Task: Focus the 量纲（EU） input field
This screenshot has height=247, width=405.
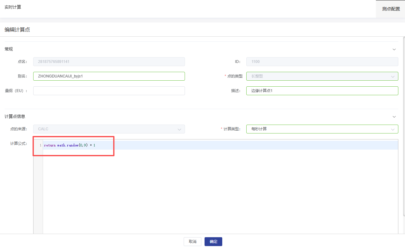Action: pyautogui.click(x=109, y=91)
